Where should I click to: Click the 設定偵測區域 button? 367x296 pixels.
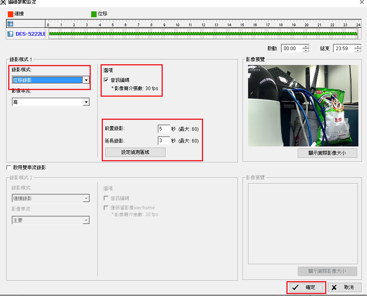(x=135, y=152)
